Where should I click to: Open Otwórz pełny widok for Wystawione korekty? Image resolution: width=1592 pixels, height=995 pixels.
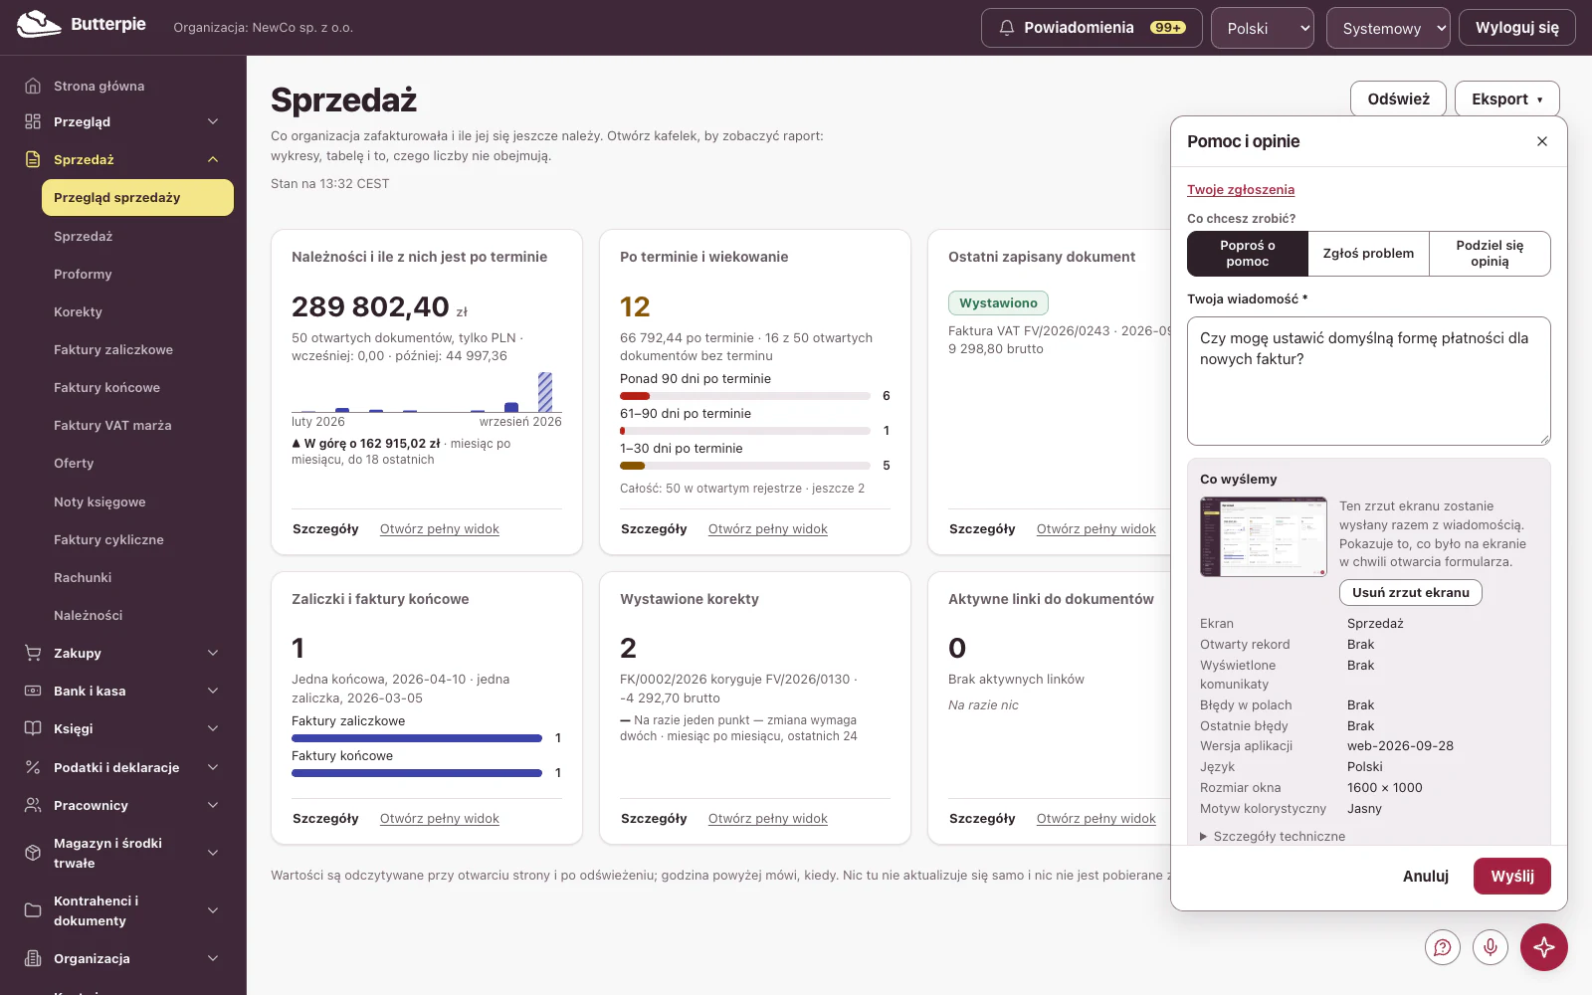[768, 818]
